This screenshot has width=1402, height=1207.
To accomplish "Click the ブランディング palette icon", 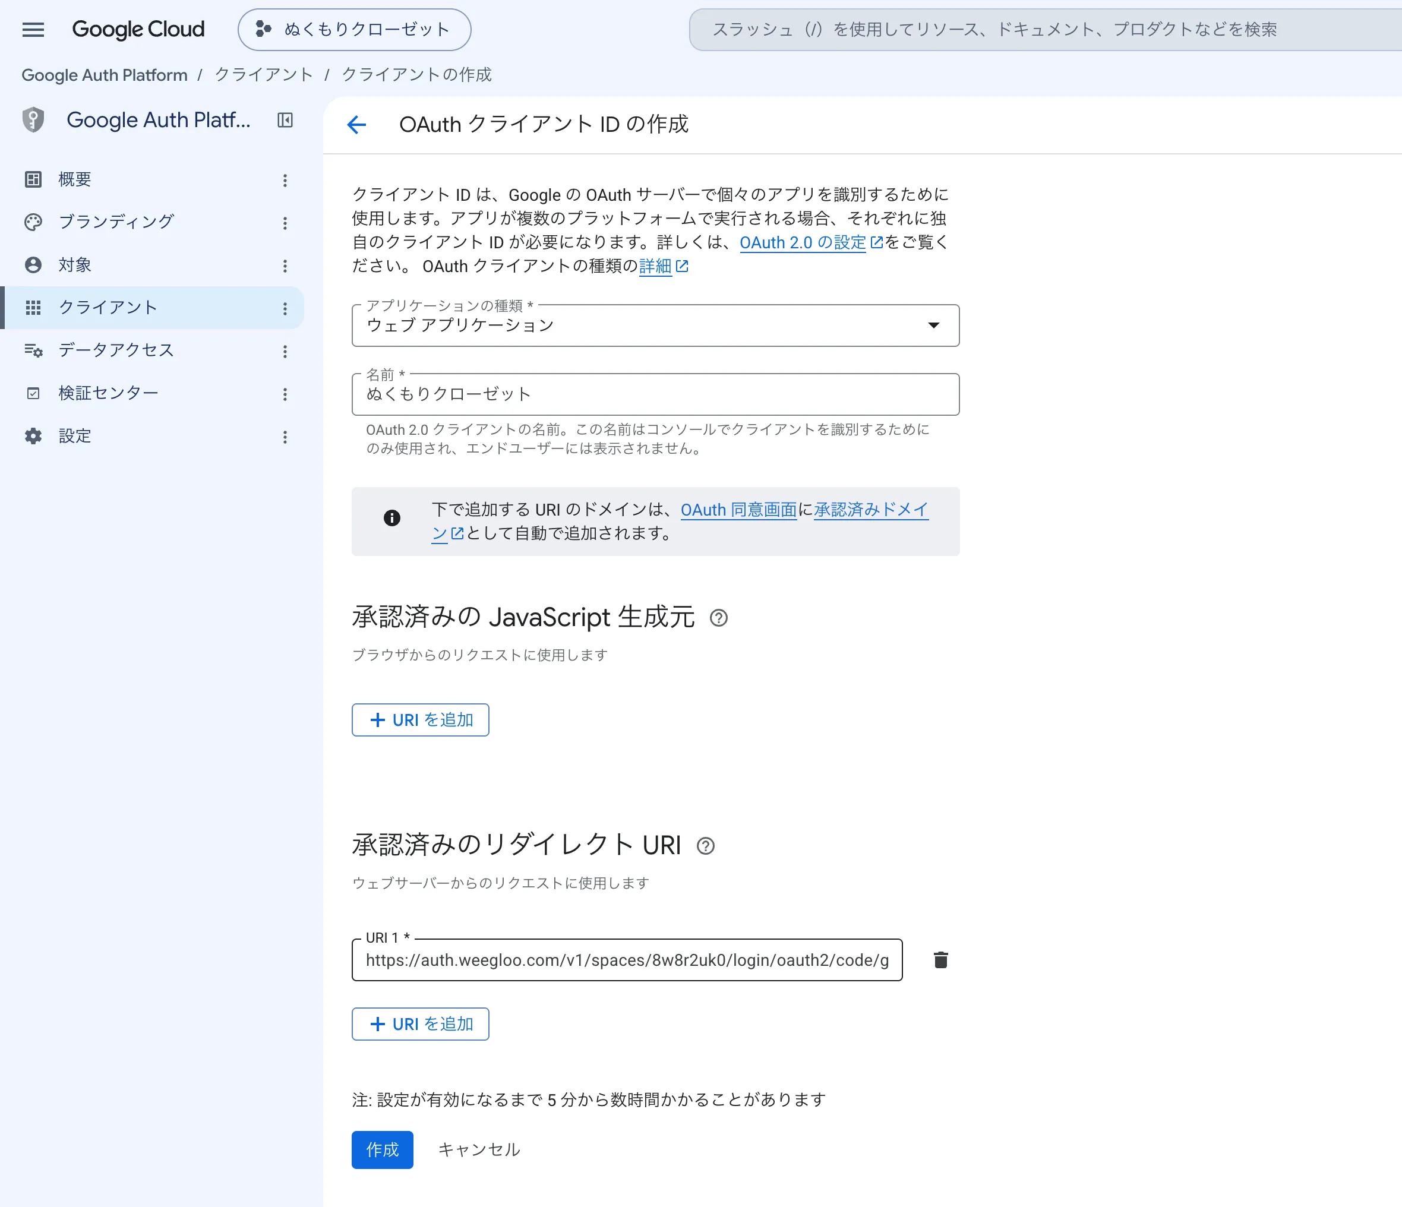I will click(x=33, y=222).
